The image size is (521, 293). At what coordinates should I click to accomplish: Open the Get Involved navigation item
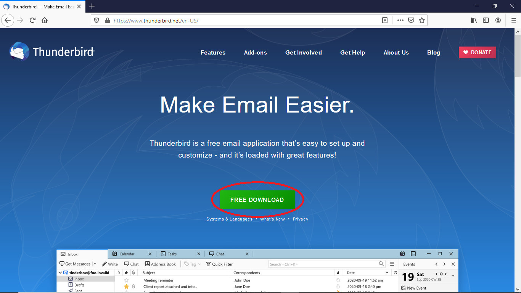coord(304,53)
